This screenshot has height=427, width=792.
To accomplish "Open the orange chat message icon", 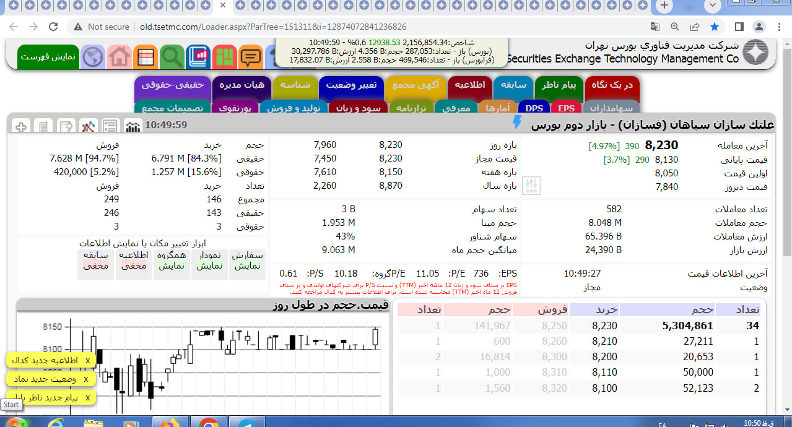I will click(x=250, y=57).
